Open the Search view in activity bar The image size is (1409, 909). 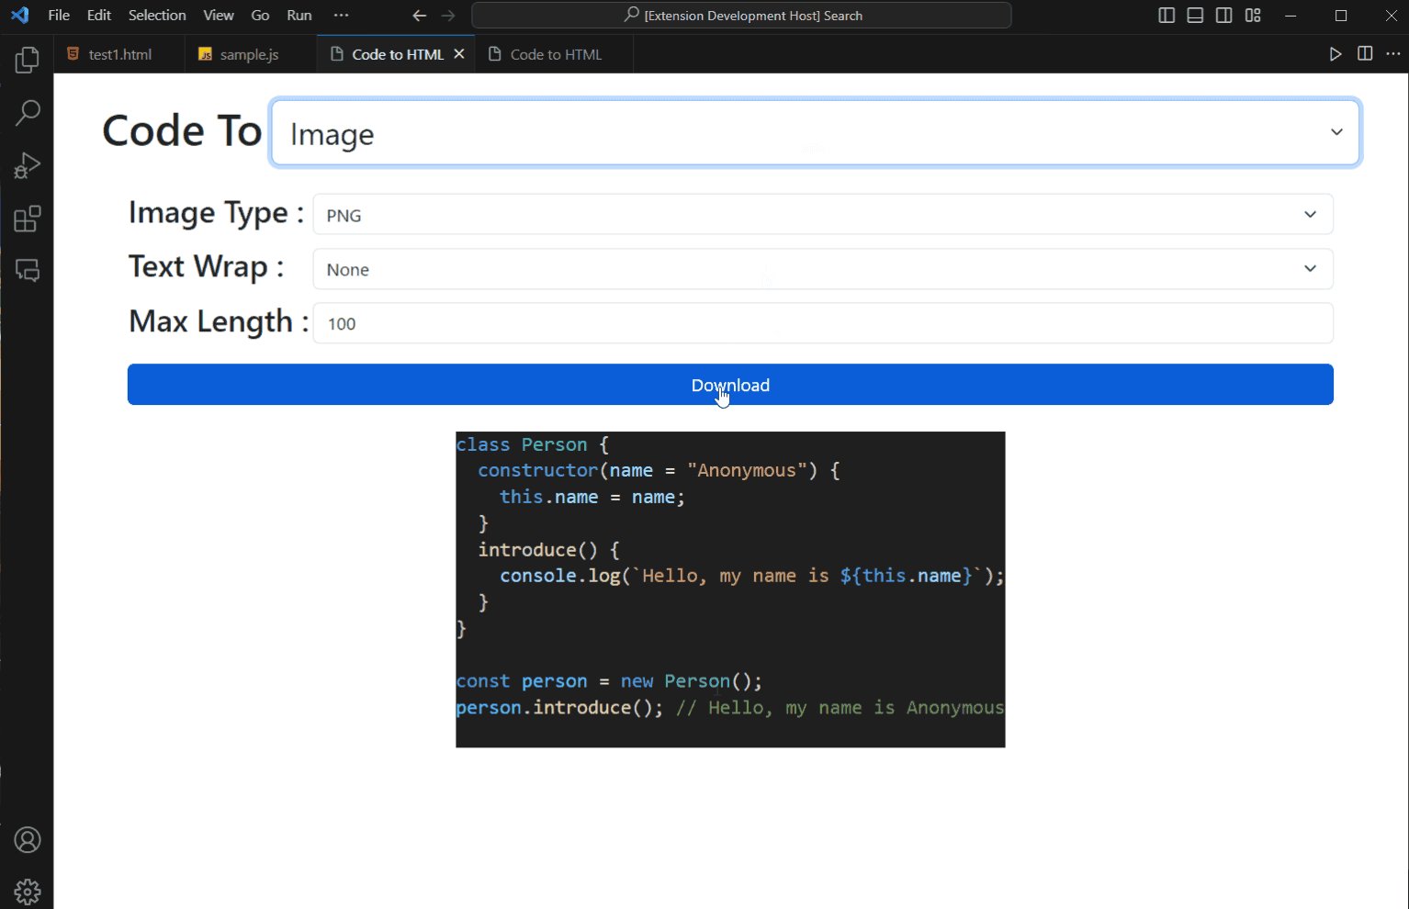tap(28, 113)
